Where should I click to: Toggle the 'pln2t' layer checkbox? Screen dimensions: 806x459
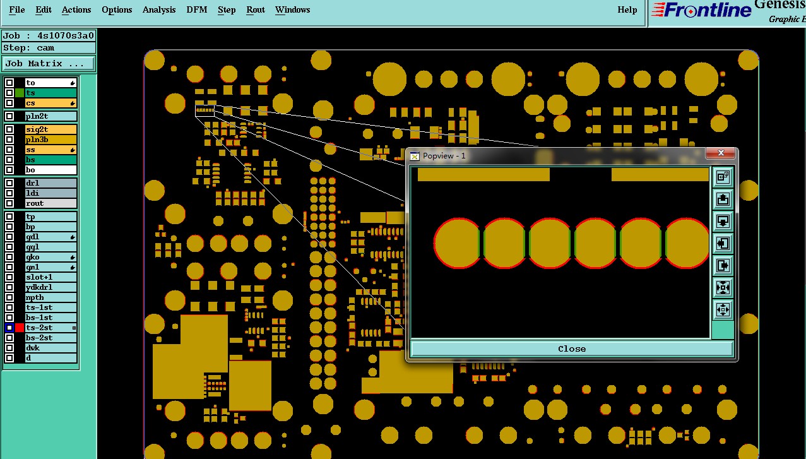(9, 116)
